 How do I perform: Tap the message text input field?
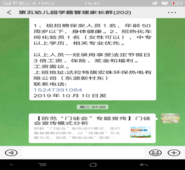[x=83, y=153]
